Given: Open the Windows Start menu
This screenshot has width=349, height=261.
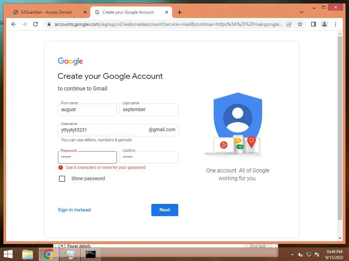Looking at the screenshot, I should 8,254.
